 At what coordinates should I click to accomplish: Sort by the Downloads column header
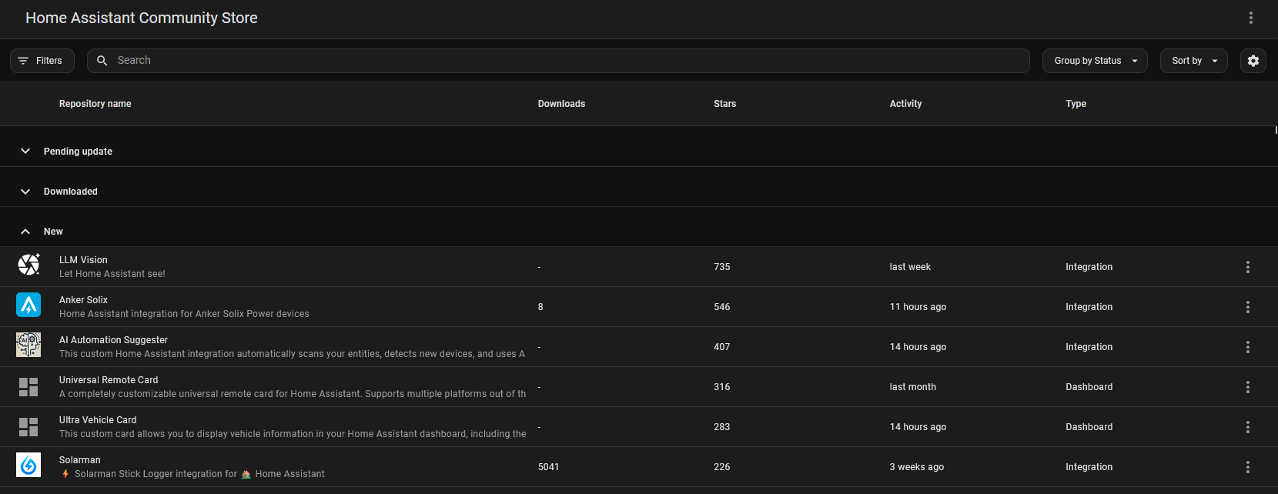pyautogui.click(x=561, y=104)
